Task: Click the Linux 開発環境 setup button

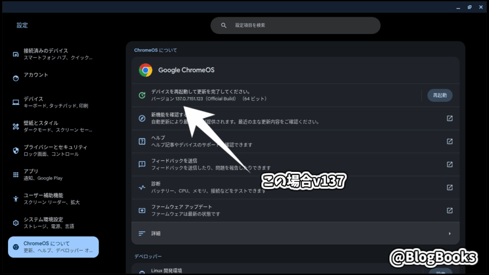Action: click(439, 272)
